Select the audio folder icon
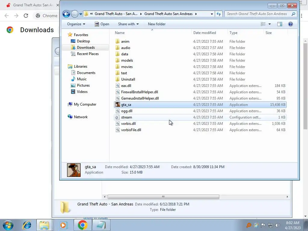This screenshot has height=231, width=308. [x=118, y=48]
